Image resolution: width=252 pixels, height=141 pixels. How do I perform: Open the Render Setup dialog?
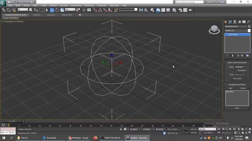(x=180, y=10)
